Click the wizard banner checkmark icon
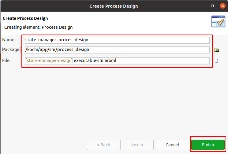Image resolution: width=228 pixels, height=154 pixels. click(218, 21)
